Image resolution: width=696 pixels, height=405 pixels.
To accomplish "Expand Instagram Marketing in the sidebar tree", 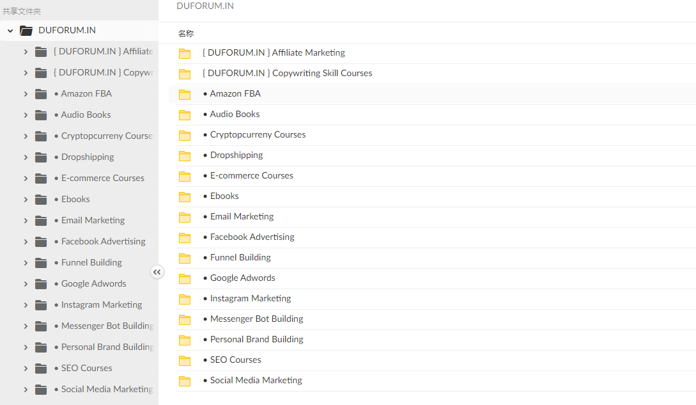I will [26, 305].
